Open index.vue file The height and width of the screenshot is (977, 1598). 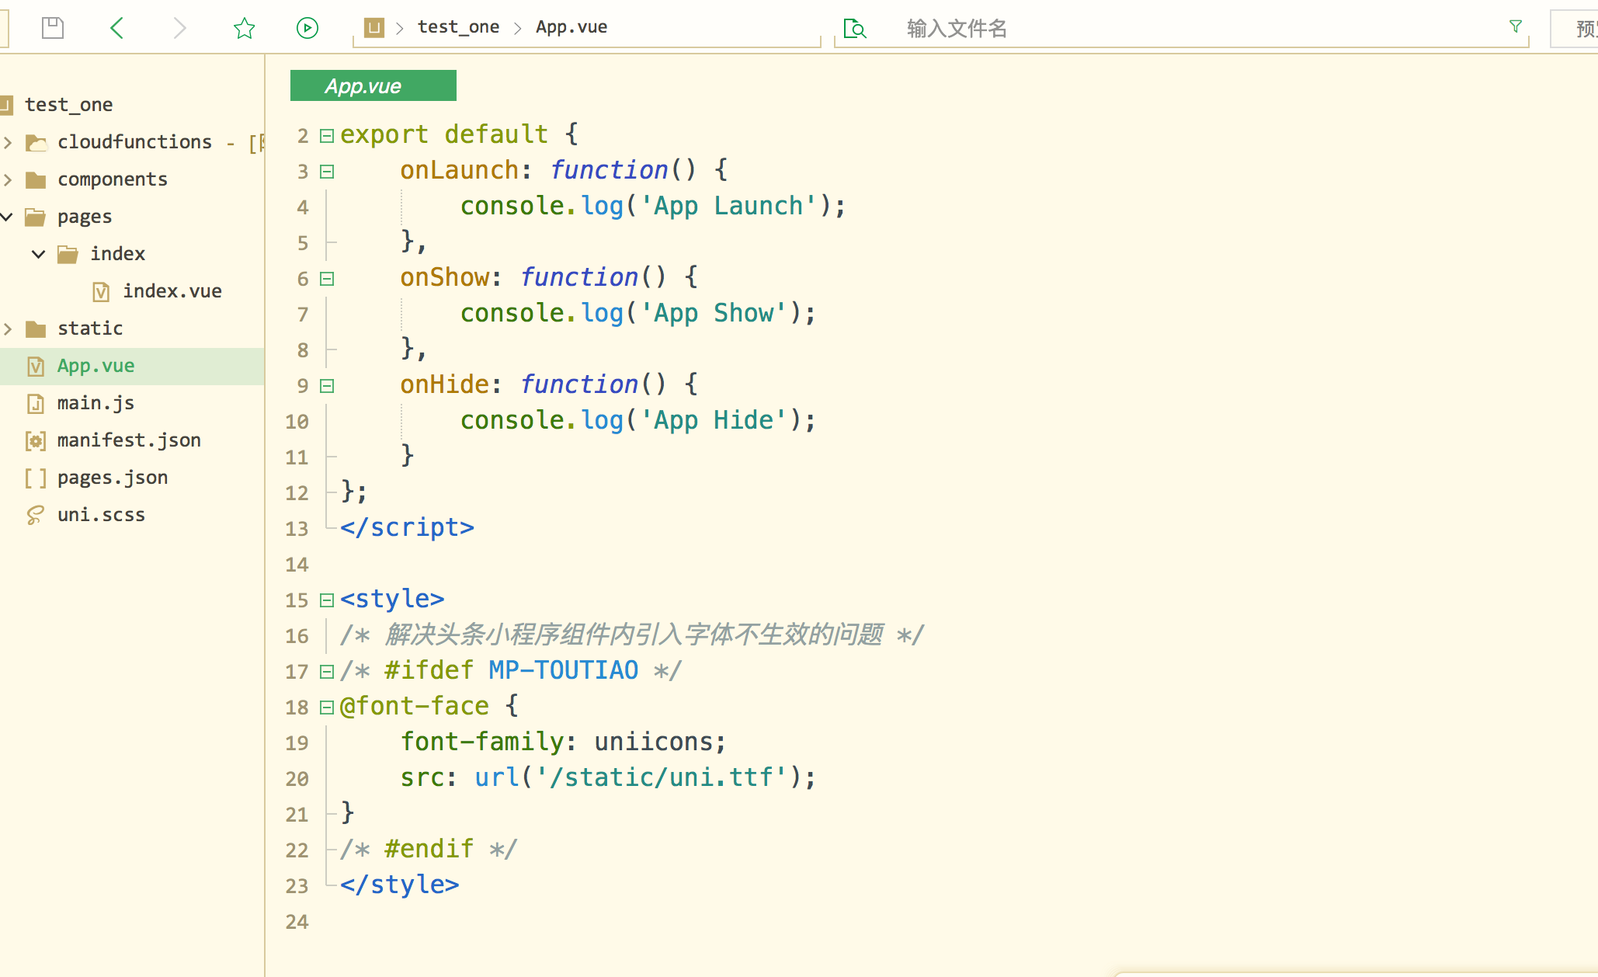point(172,291)
